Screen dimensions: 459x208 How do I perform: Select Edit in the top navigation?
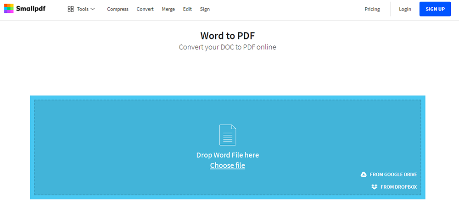click(x=187, y=9)
